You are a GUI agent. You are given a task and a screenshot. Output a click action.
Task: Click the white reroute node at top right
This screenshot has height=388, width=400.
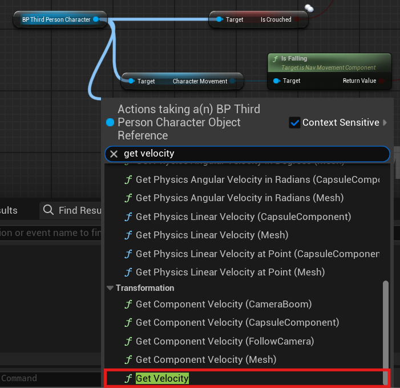point(309,9)
